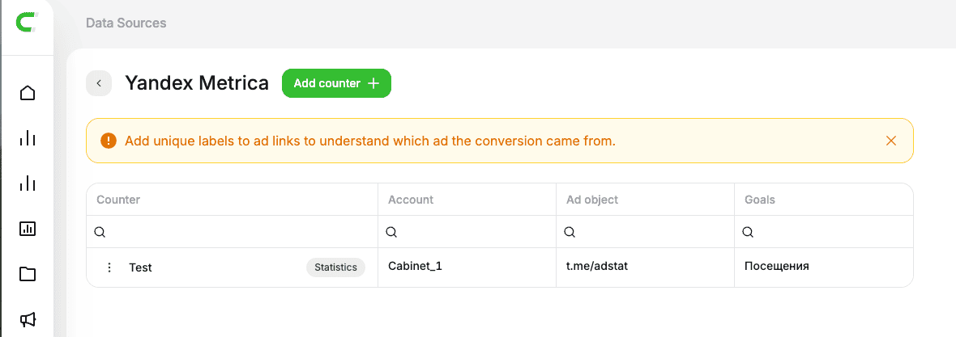Click the unique labels warning message text
This screenshot has height=337, width=956.
pyautogui.click(x=370, y=141)
